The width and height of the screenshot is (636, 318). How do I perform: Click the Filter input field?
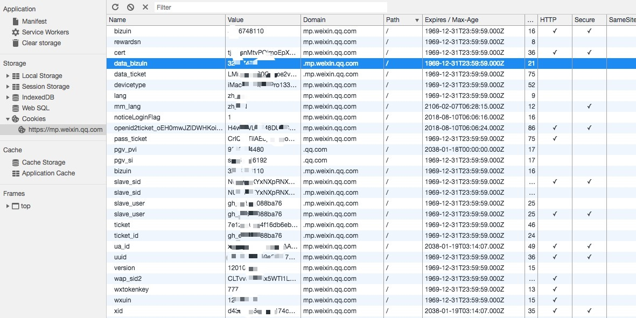pos(270,8)
